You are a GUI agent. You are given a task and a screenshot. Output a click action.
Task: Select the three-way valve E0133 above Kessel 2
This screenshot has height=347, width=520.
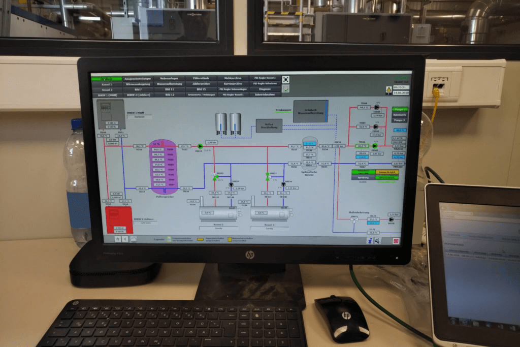click(267, 176)
